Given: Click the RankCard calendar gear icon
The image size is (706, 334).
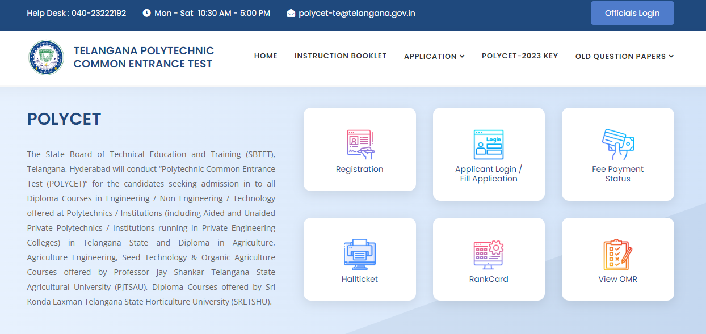Looking at the screenshot, I should 489,255.
